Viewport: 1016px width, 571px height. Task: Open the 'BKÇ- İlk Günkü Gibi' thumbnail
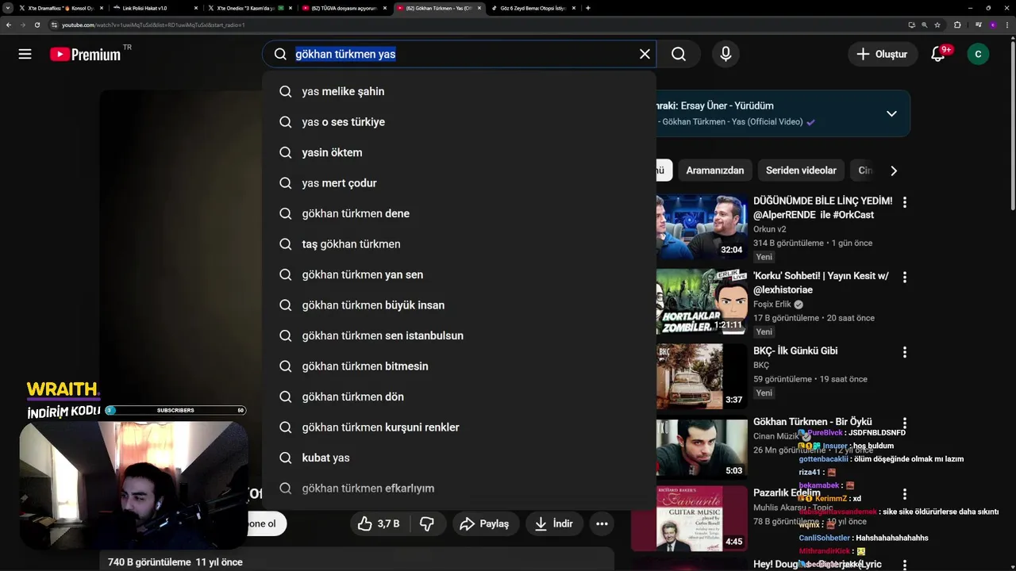702,376
